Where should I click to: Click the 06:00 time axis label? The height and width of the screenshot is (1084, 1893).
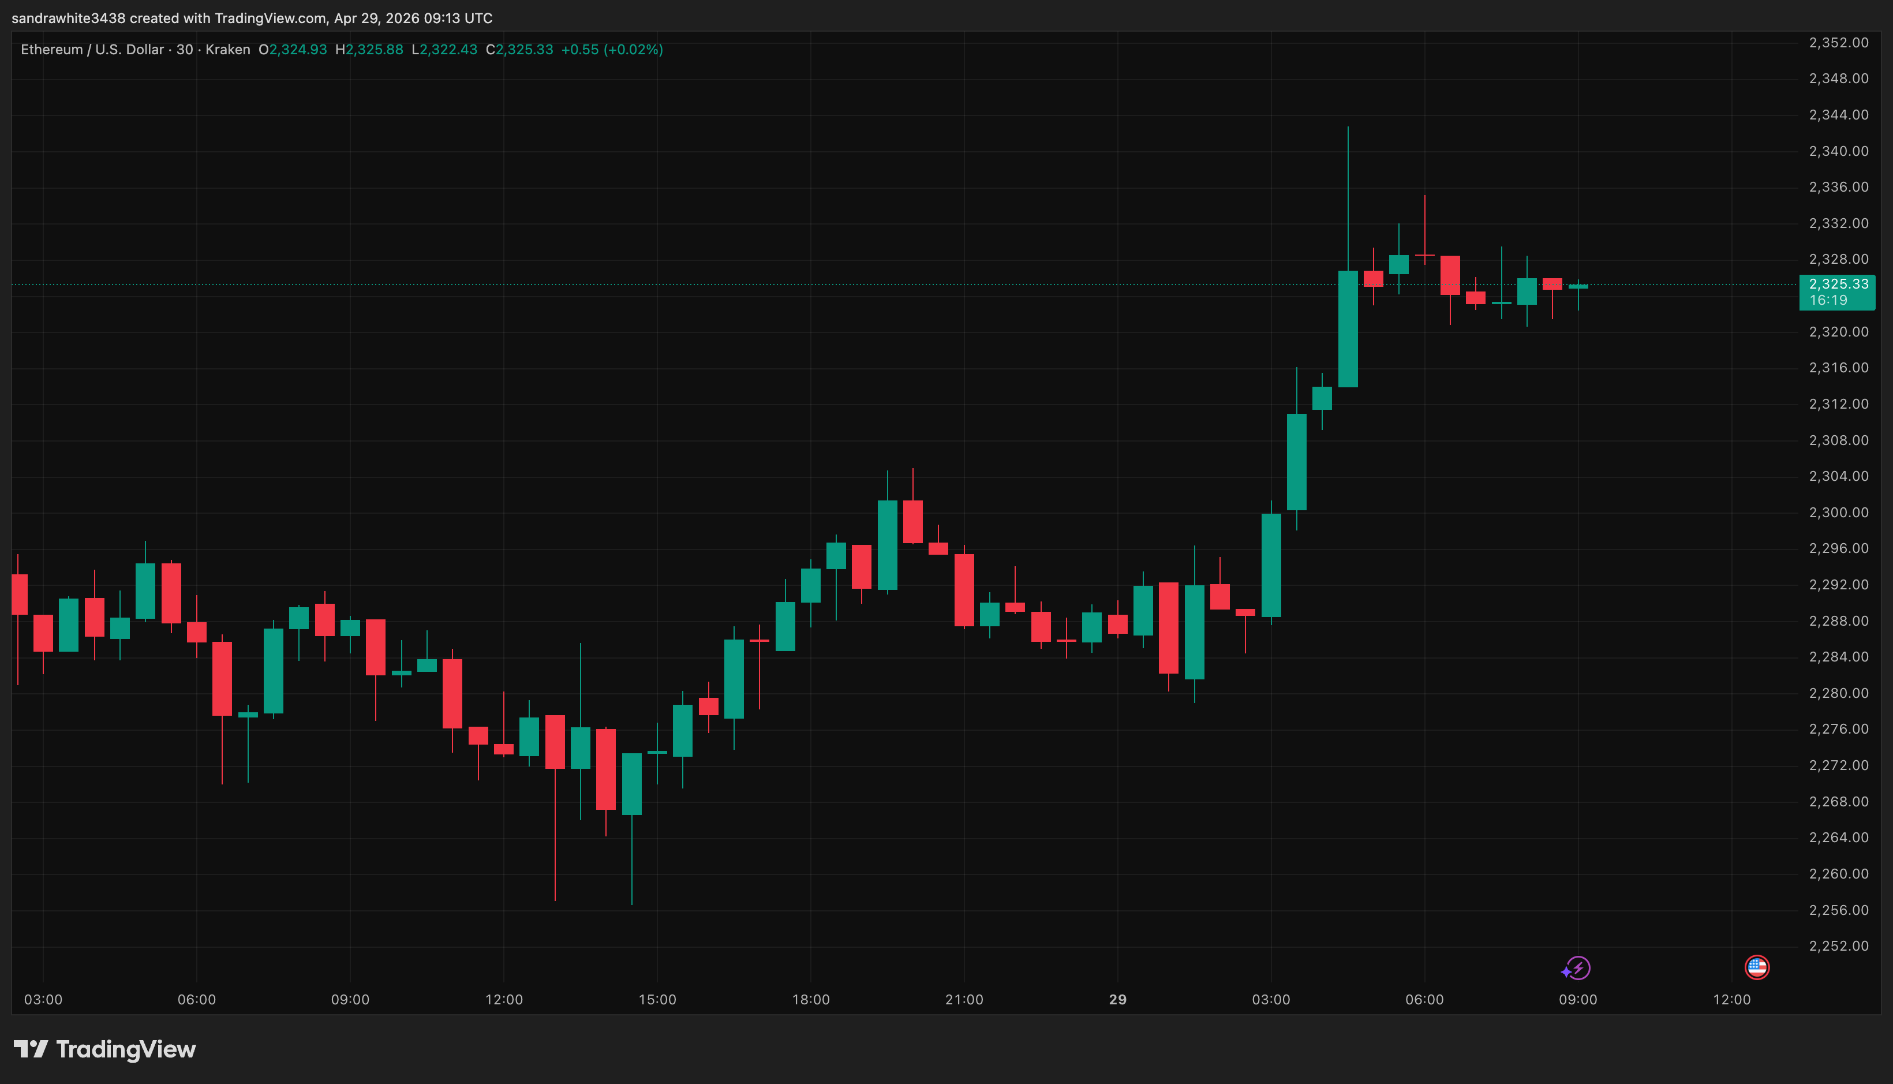pos(198,1000)
